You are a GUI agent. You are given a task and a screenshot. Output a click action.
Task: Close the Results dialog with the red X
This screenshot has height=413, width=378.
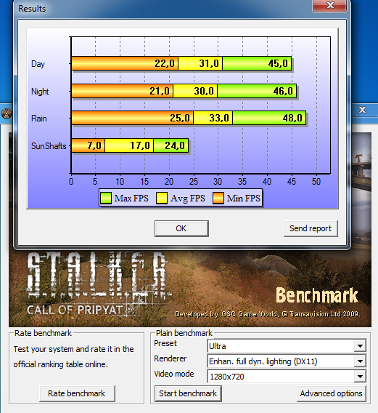click(x=329, y=6)
